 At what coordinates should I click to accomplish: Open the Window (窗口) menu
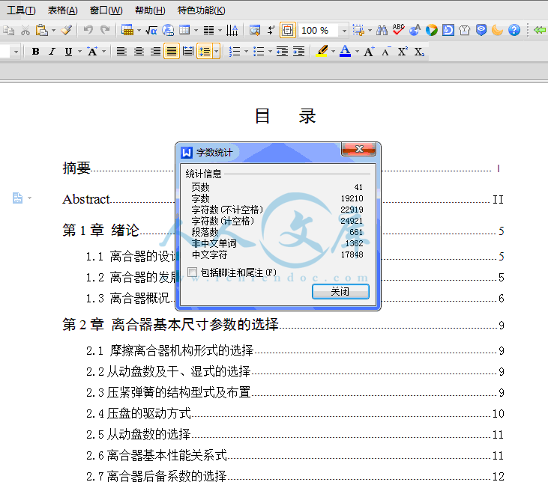106,10
